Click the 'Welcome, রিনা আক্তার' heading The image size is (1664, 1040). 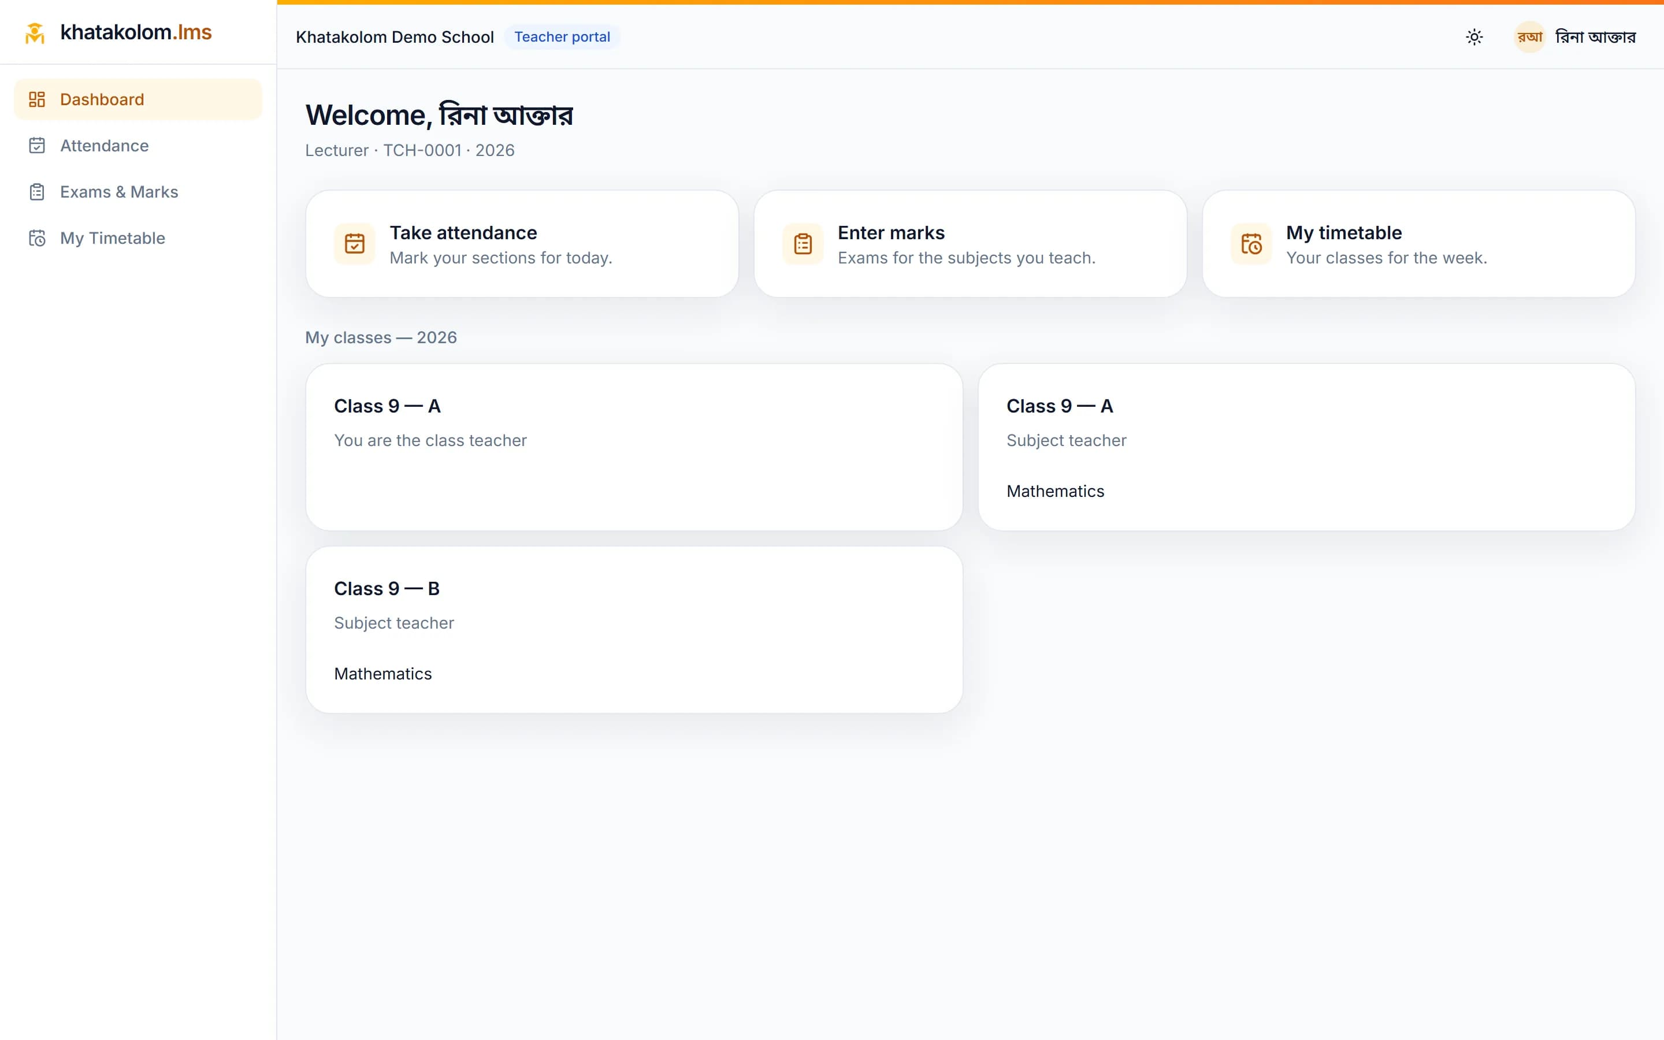pyautogui.click(x=439, y=115)
